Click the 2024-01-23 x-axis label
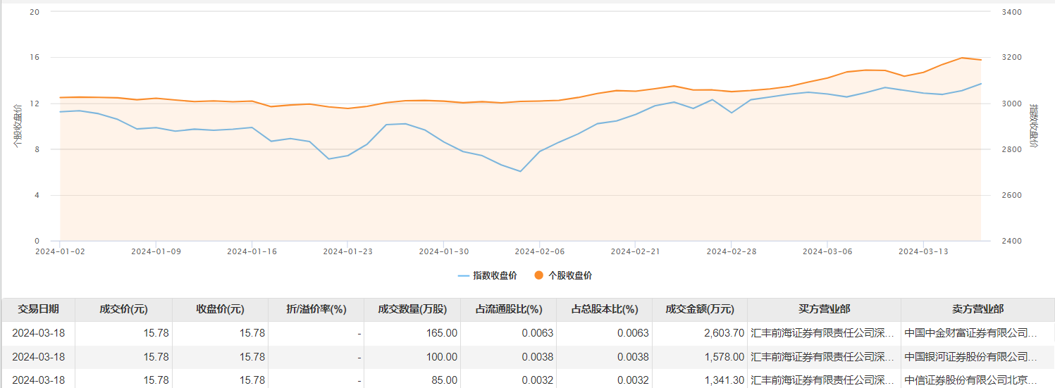 coord(347,251)
